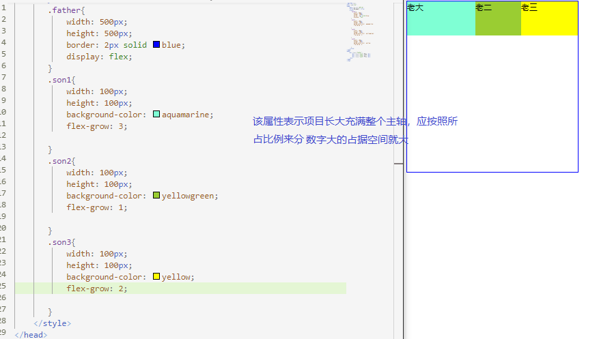Screen dimensions: 599x339
Task: Click the 'aquamarine' value text
Action: pyautogui.click(x=185, y=115)
